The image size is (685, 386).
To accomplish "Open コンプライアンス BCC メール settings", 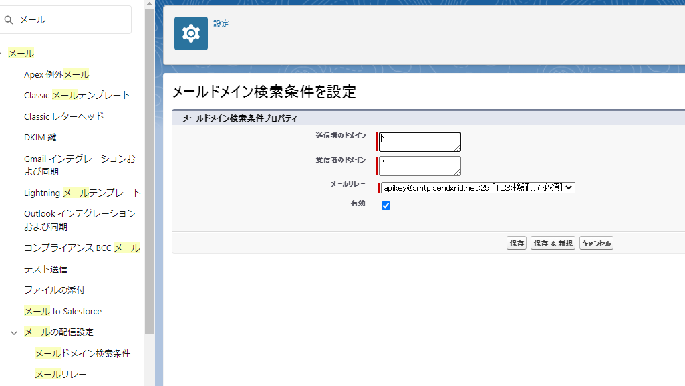I will (82, 247).
